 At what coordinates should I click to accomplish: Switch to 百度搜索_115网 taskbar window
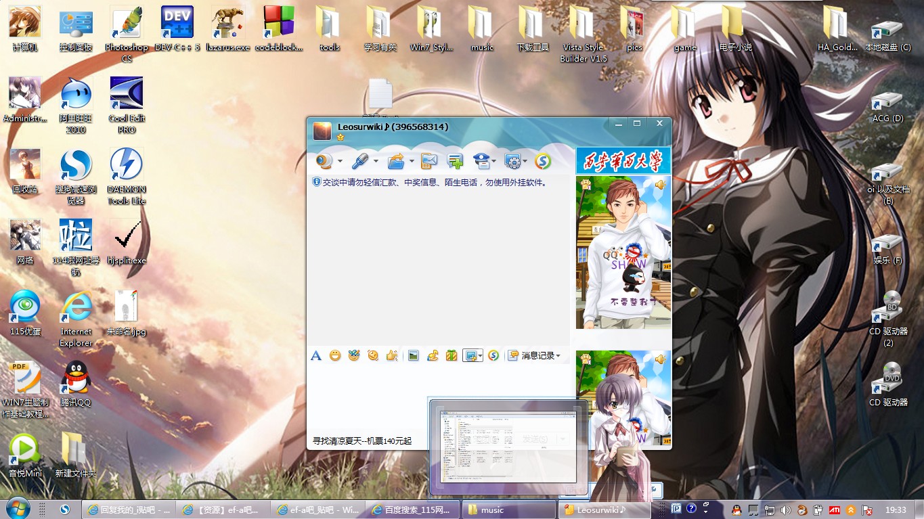point(413,510)
